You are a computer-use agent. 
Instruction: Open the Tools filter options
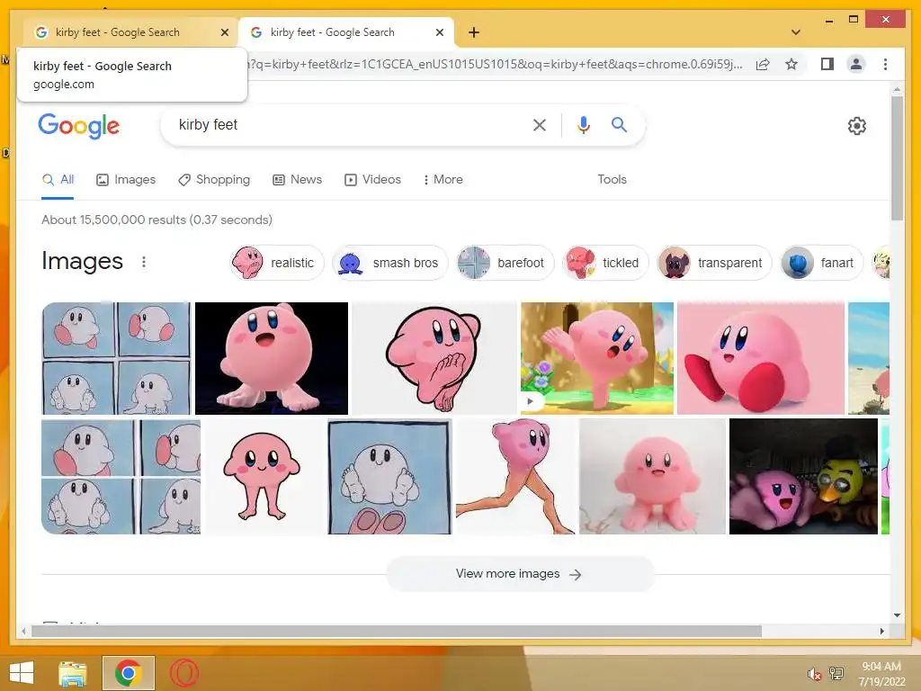click(612, 180)
